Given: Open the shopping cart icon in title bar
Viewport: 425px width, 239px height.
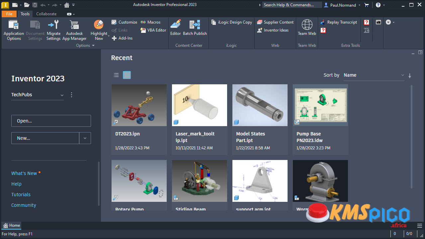Looking at the screenshot, I should tap(367, 5).
